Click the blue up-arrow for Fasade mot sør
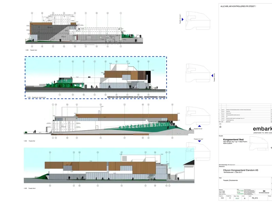 pyautogui.click(x=200, y=126)
